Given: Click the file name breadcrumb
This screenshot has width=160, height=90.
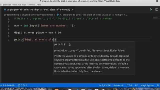Looking at the screenshot, I should (91, 15).
